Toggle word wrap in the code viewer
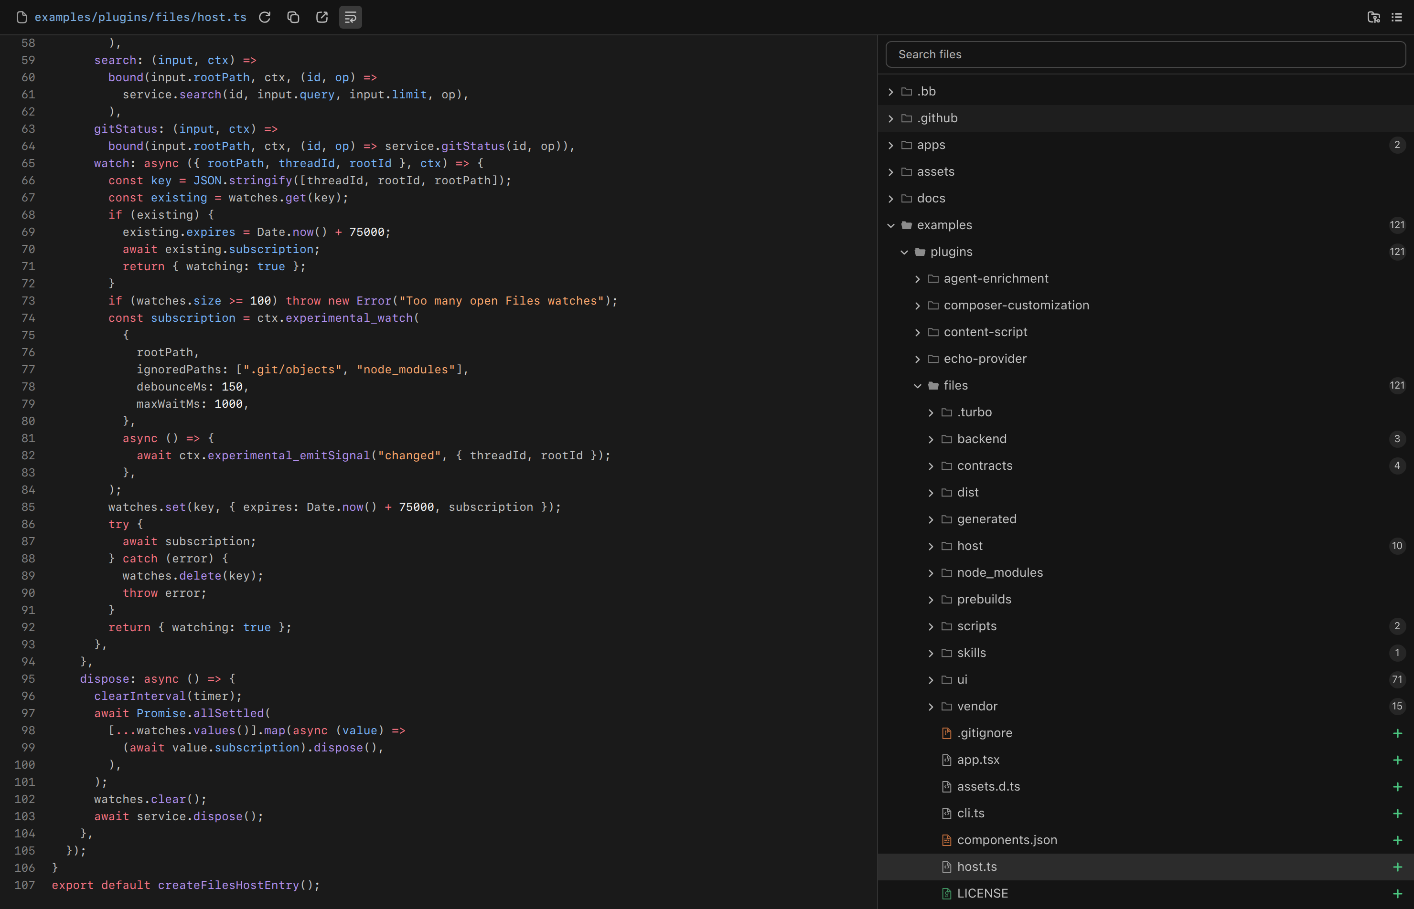 pos(350,17)
